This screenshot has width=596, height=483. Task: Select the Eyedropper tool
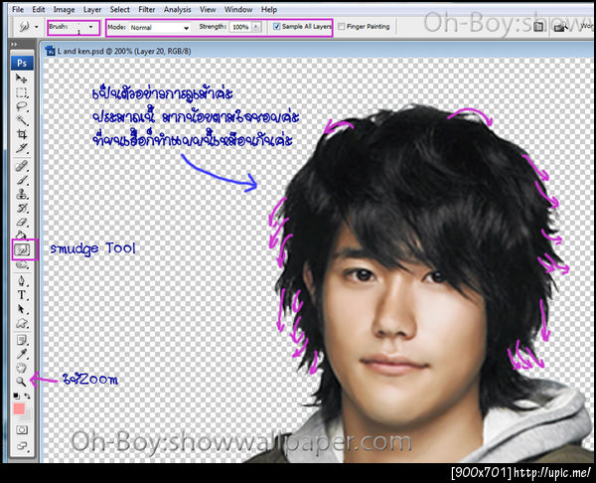(x=21, y=354)
